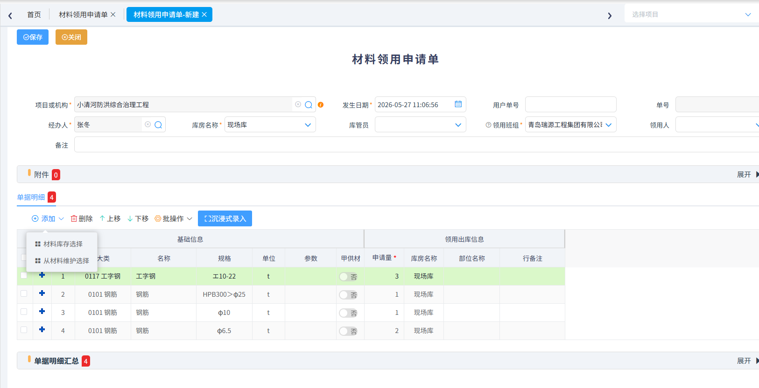Viewport: 759px width, 388px height.
Task: Click the search icon in 项目或机构 field
Action: pos(309,105)
